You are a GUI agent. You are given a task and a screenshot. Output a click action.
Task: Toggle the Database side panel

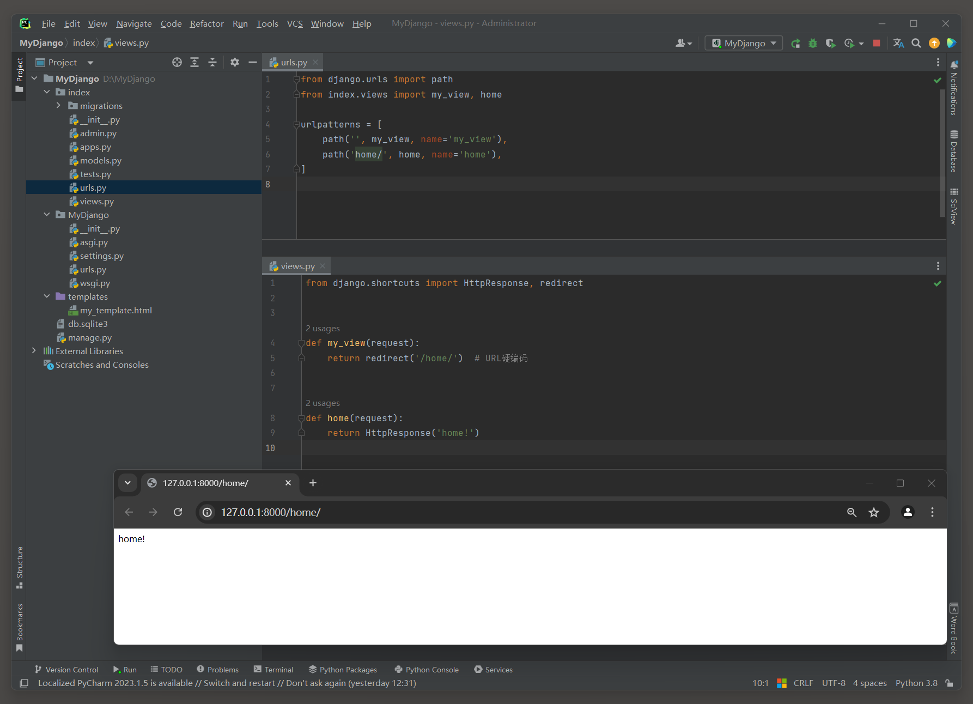click(954, 151)
